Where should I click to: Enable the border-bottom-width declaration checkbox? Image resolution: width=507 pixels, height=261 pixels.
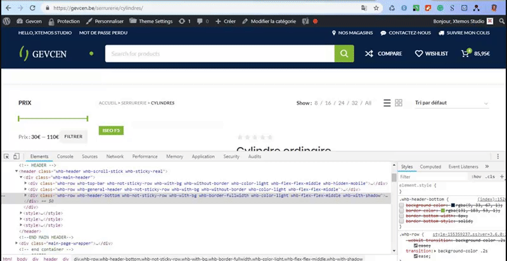coord(401,216)
